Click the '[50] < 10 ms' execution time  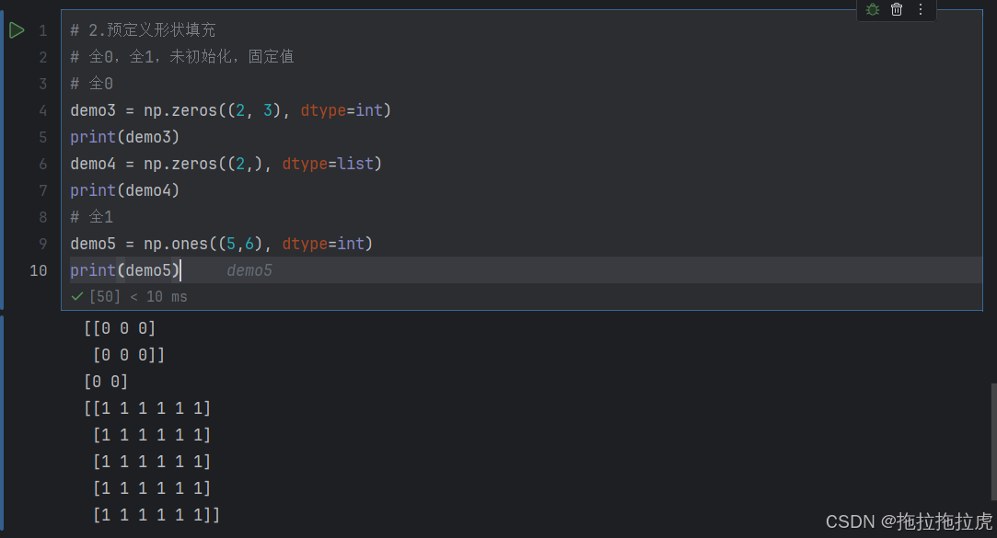coord(138,297)
